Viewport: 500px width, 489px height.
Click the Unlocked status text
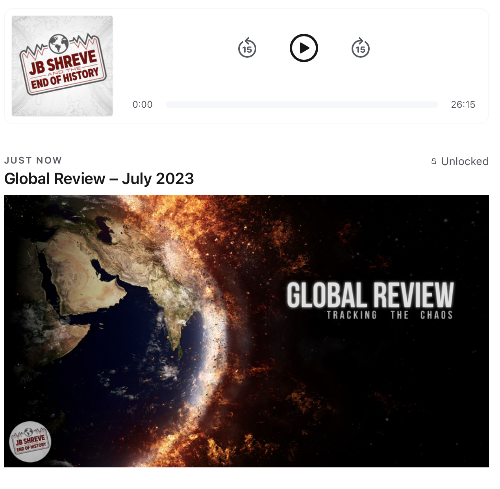click(x=465, y=161)
